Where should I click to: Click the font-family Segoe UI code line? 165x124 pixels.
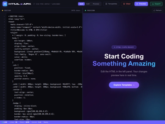33,54
